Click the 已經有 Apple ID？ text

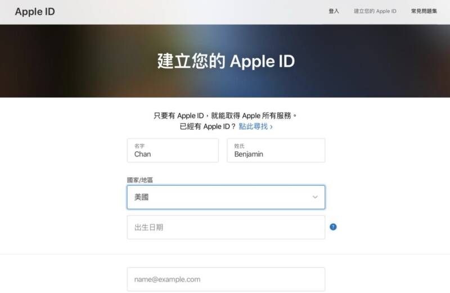207,126
